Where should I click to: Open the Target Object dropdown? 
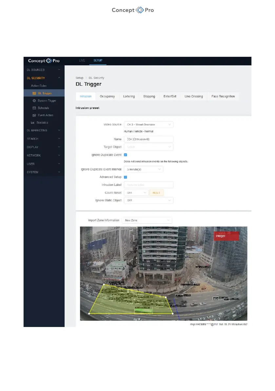tap(148, 147)
